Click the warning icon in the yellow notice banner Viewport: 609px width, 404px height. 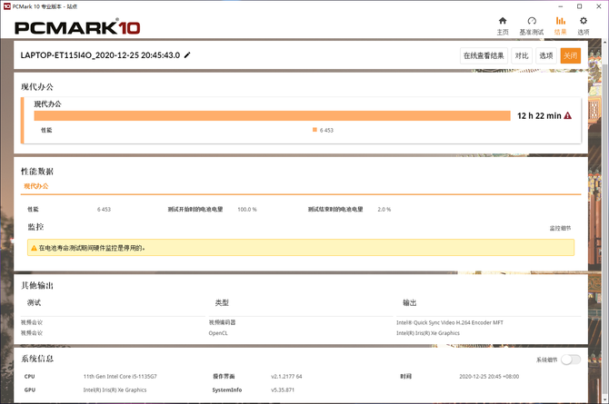pos(35,248)
